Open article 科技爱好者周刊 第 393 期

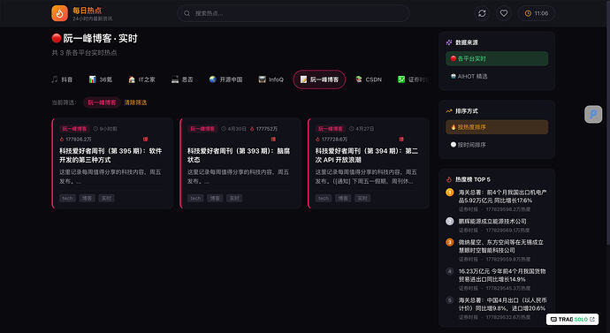[x=239, y=155]
